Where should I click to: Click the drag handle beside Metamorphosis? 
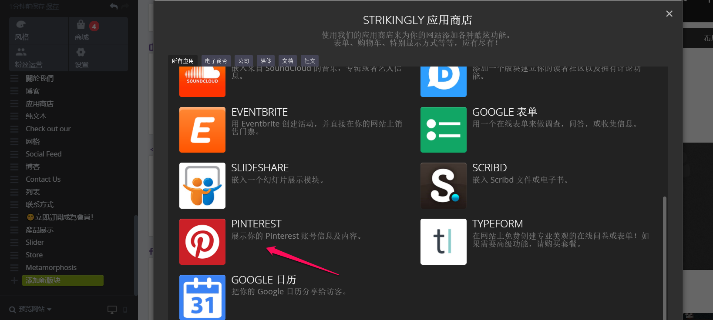(x=14, y=267)
